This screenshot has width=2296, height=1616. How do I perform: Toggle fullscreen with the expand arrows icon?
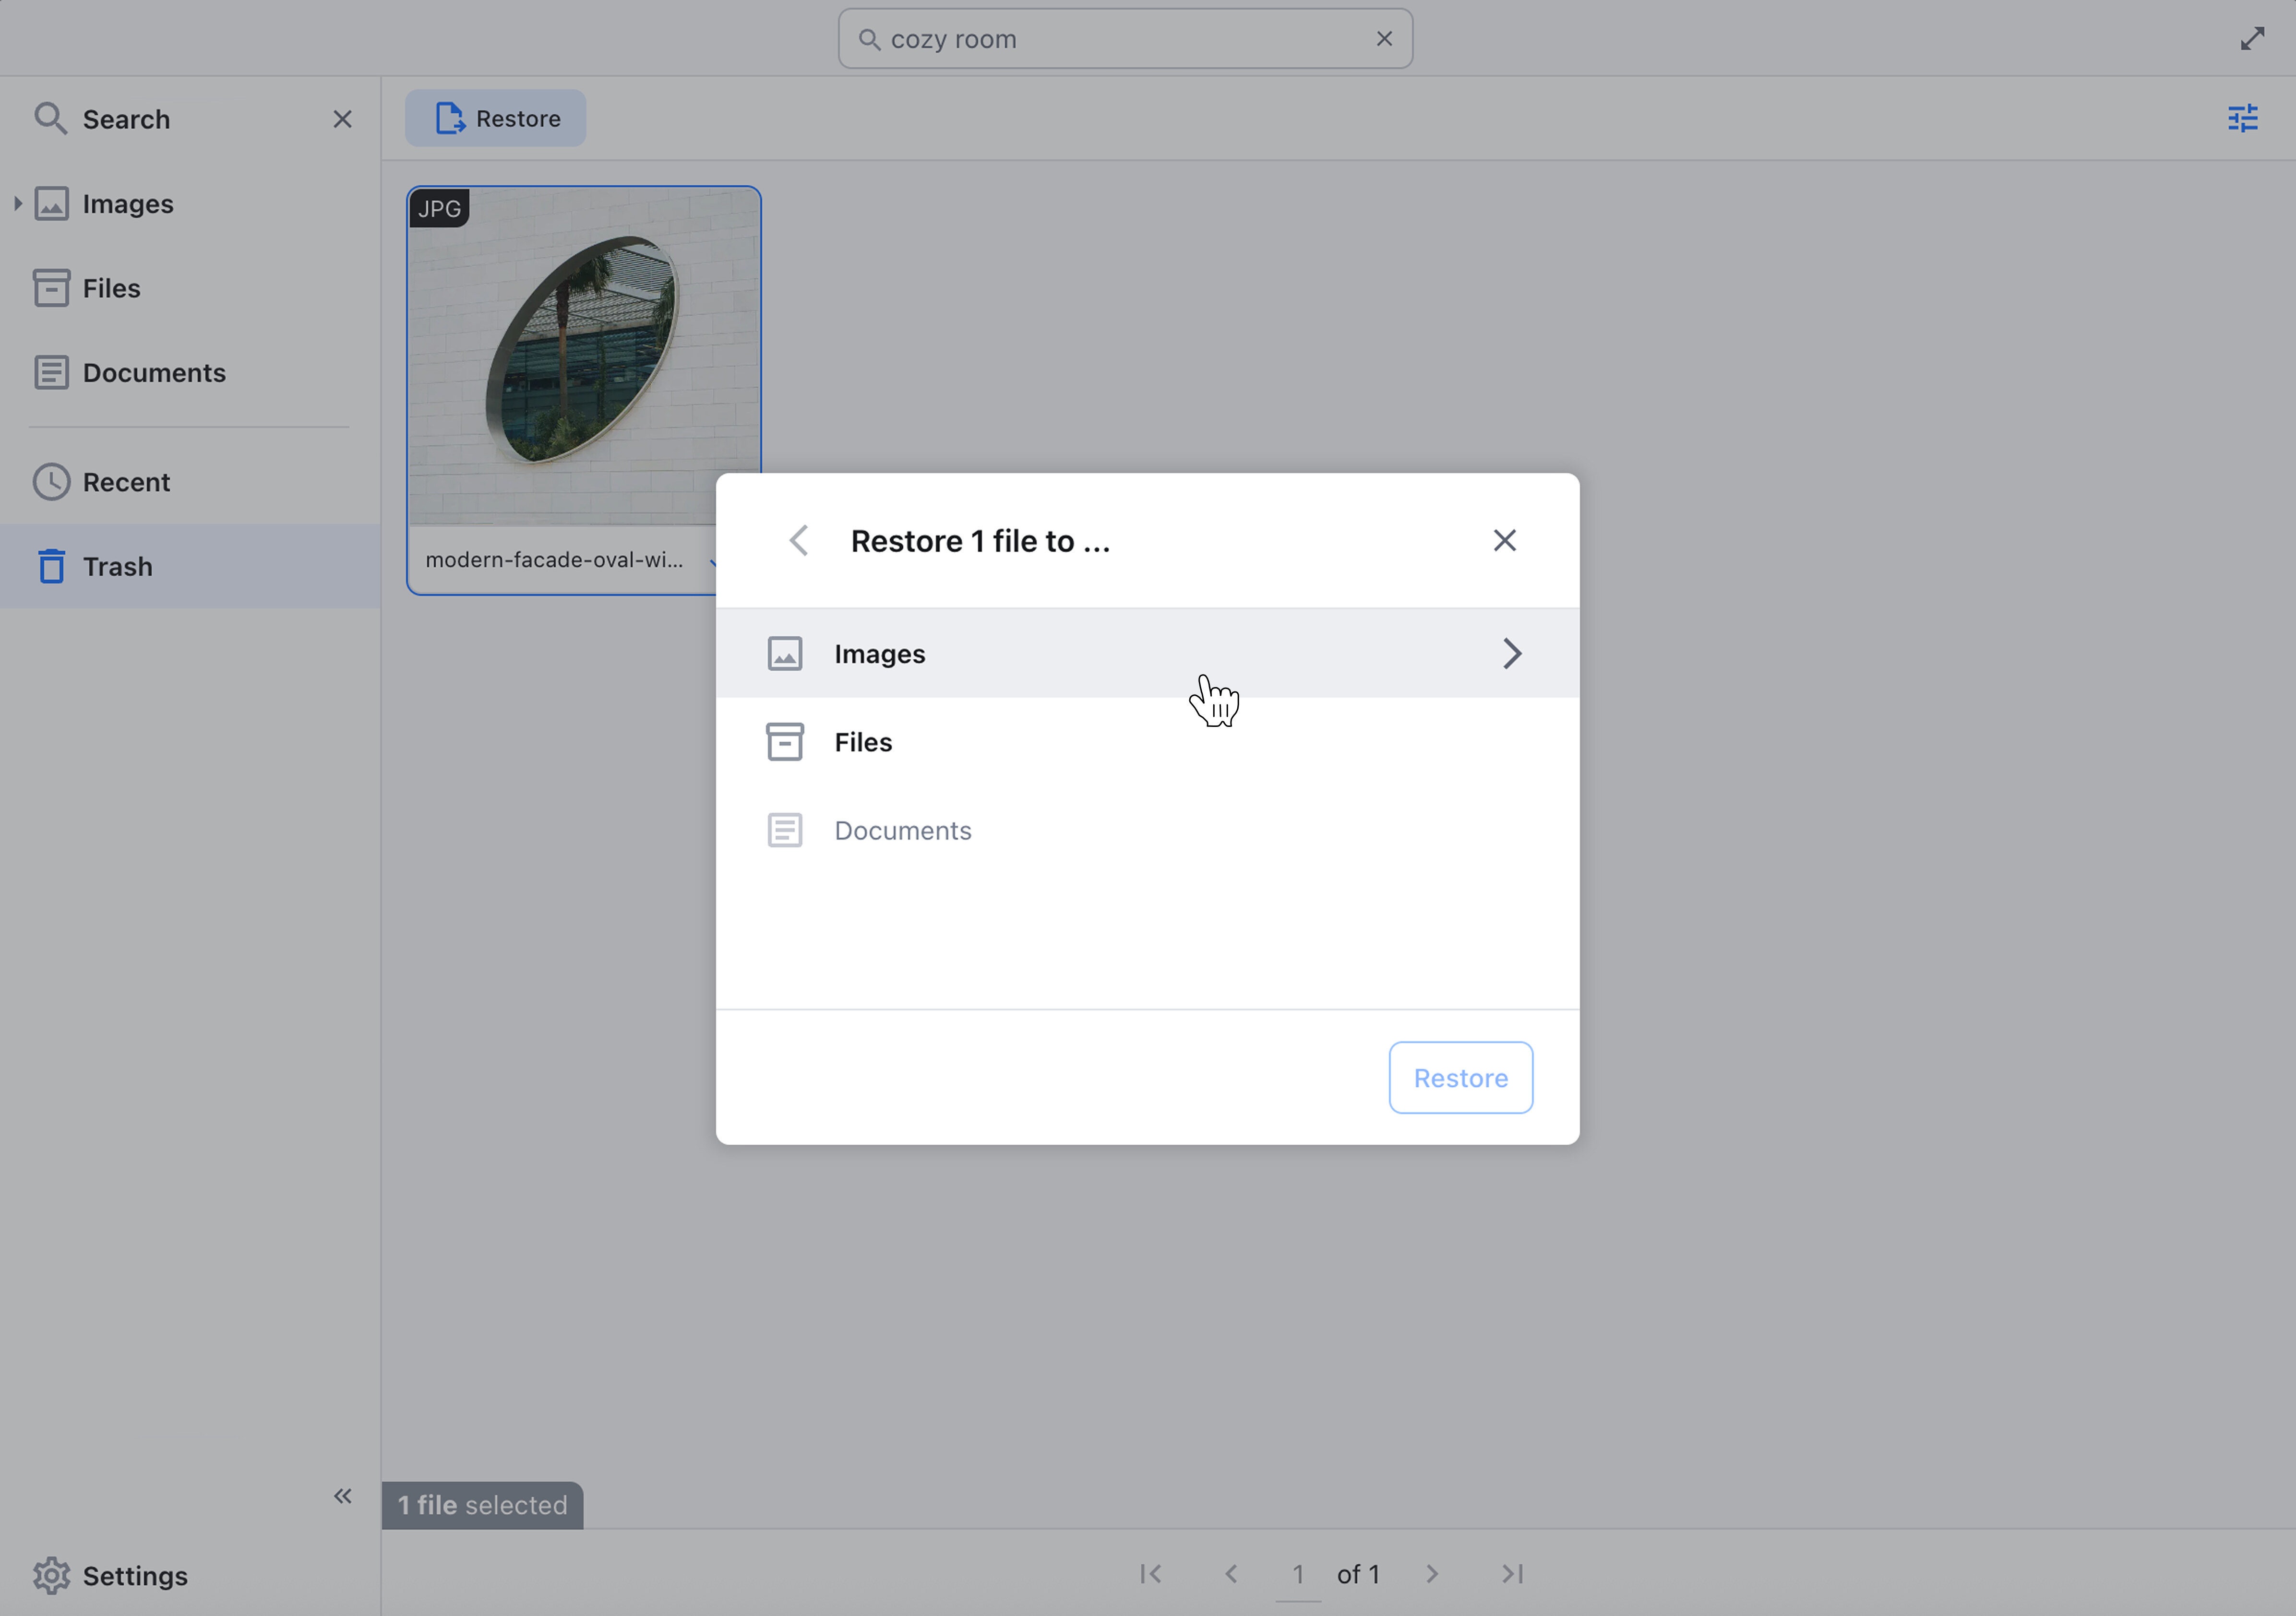2252,39
